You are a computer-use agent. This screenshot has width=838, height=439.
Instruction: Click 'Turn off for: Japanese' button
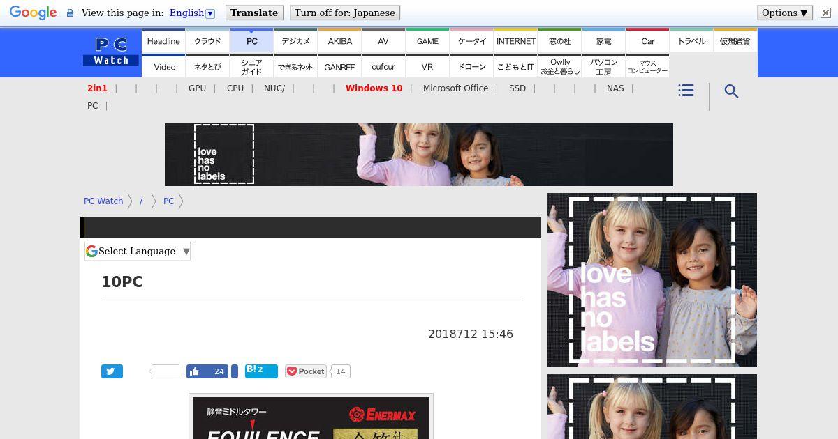(x=345, y=13)
